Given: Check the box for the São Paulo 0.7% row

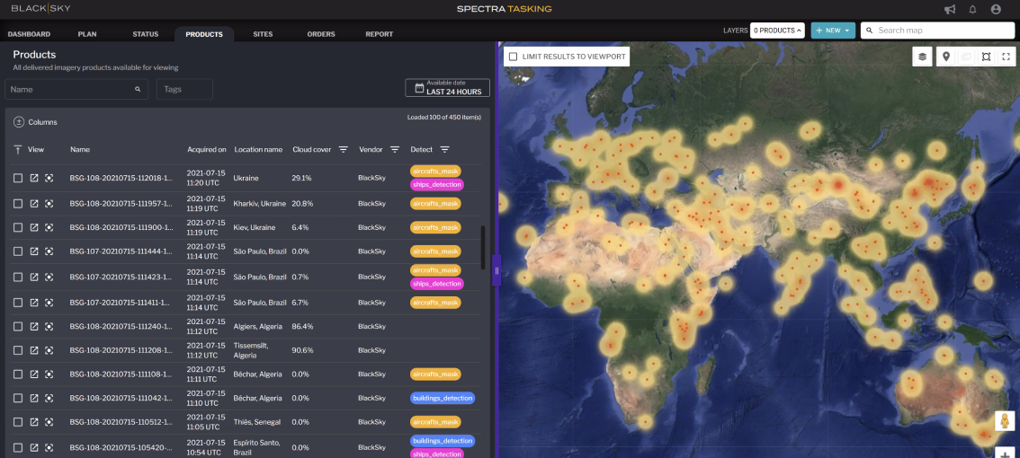Looking at the screenshot, I should [18, 277].
